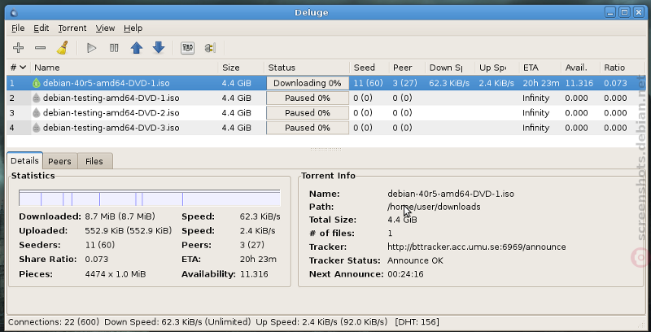Image resolution: width=651 pixels, height=332 pixels.
Task: Sort by the Size column header
Action: tap(241, 68)
